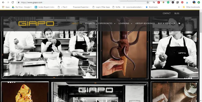Open the ABOUT menu item
Image resolution: width=202 pixels, height=102 pixels.
75,23
